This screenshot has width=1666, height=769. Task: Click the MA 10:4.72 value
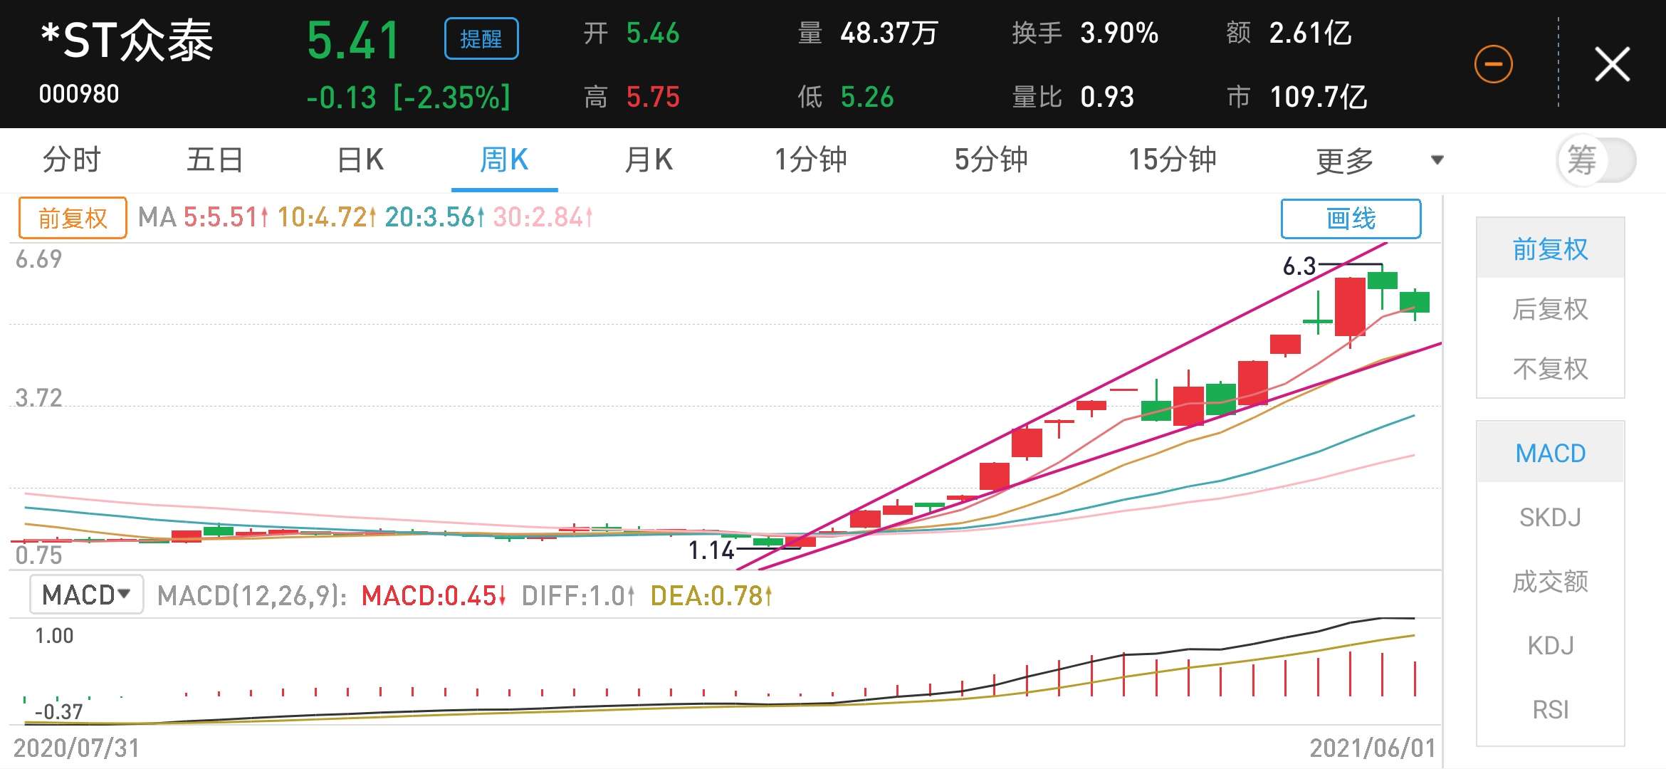pyautogui.click(x=327, y=217)
